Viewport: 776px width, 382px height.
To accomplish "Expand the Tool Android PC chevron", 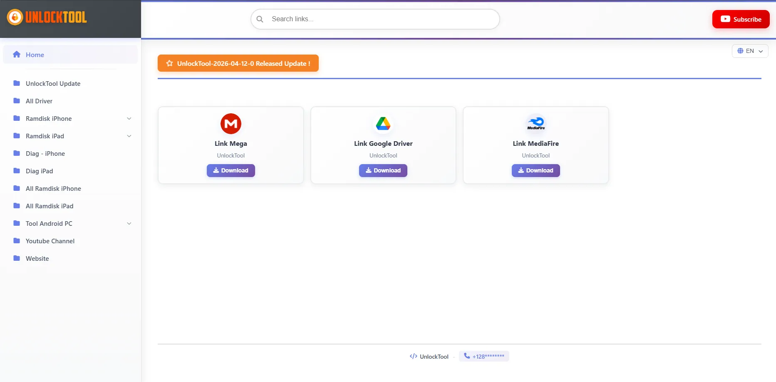I will coord(129,224).
